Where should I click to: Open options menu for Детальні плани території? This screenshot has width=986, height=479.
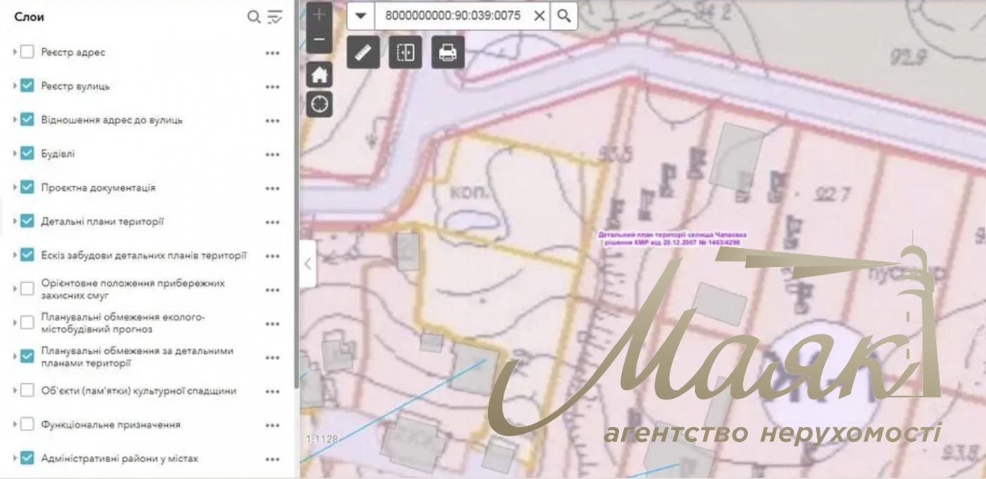pos(273,222)
